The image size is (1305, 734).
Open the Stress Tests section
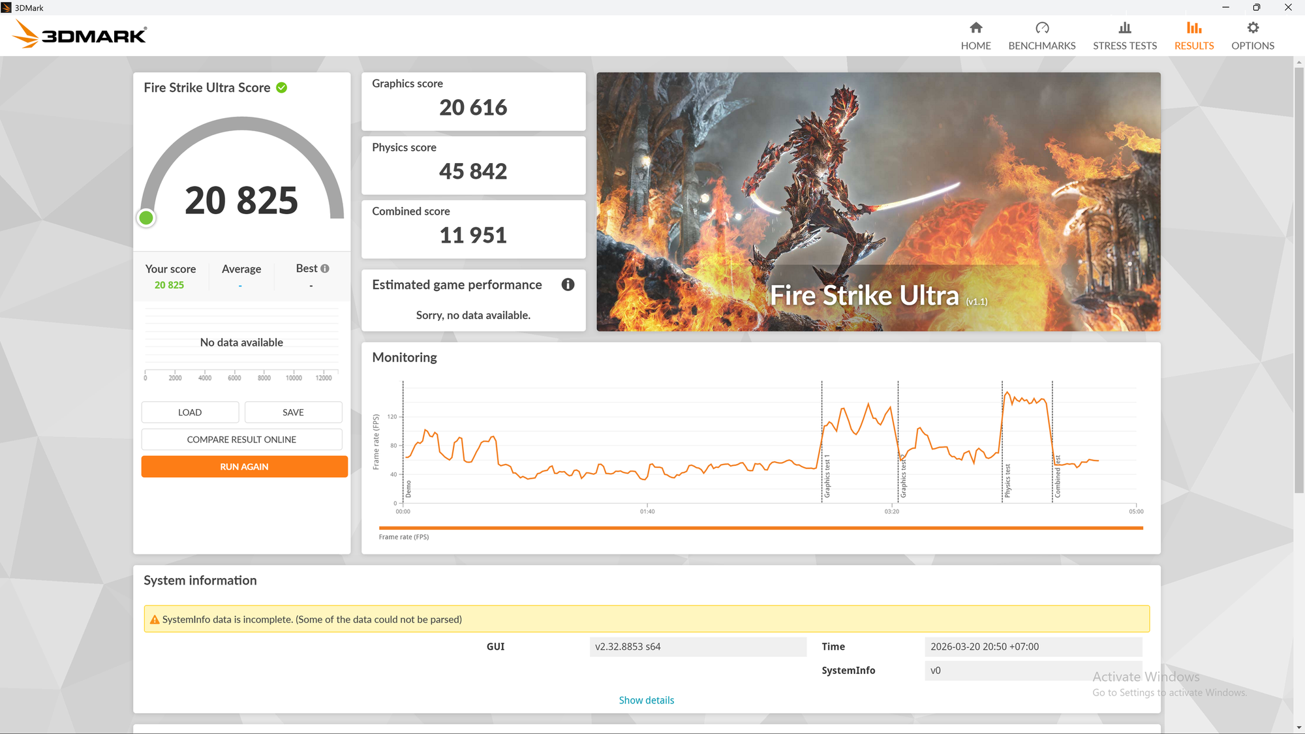(x=1124, y=35)
